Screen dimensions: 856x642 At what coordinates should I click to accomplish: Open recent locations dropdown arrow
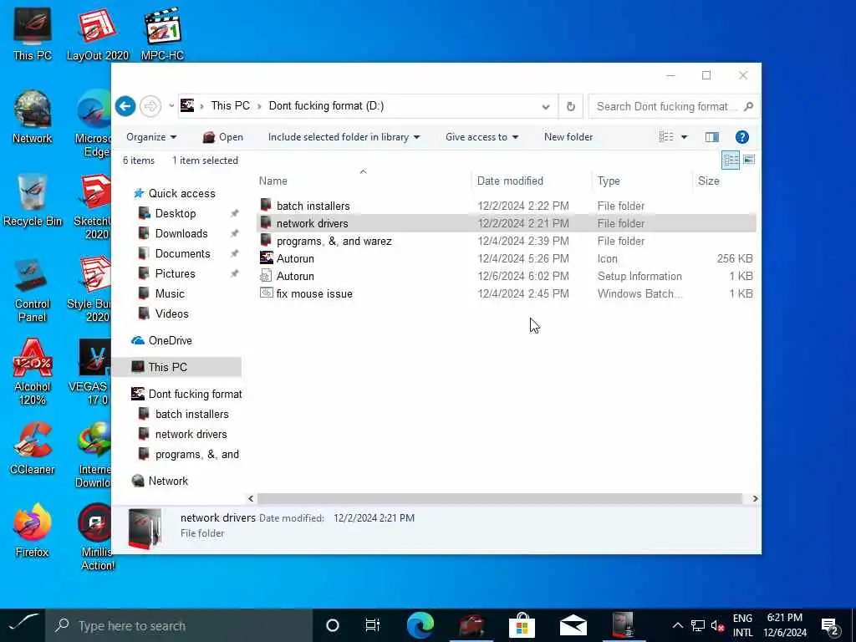tap(171, 106)
